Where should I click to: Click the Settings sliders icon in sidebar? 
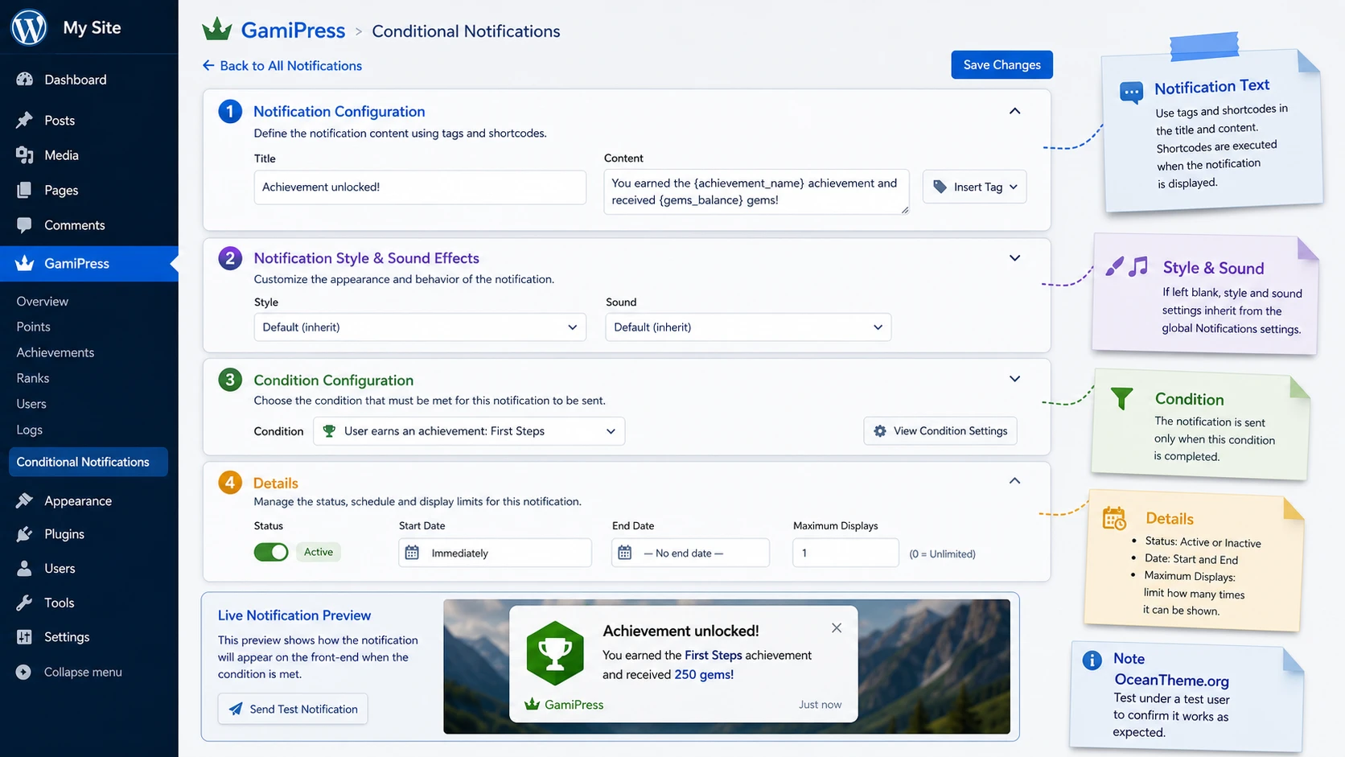(x=24, y=637)
